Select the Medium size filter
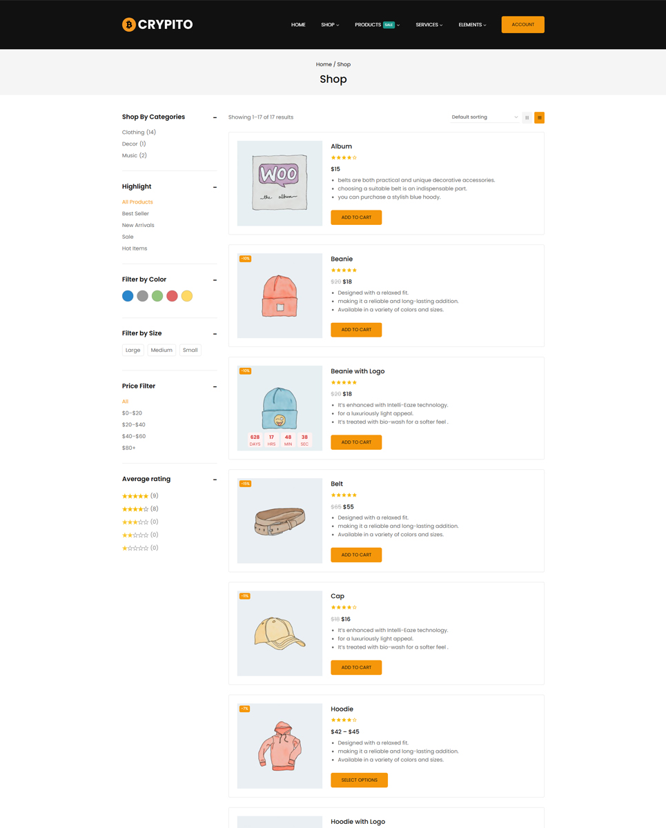This screenshot has width=666, height=828. [x=161, y=351]
